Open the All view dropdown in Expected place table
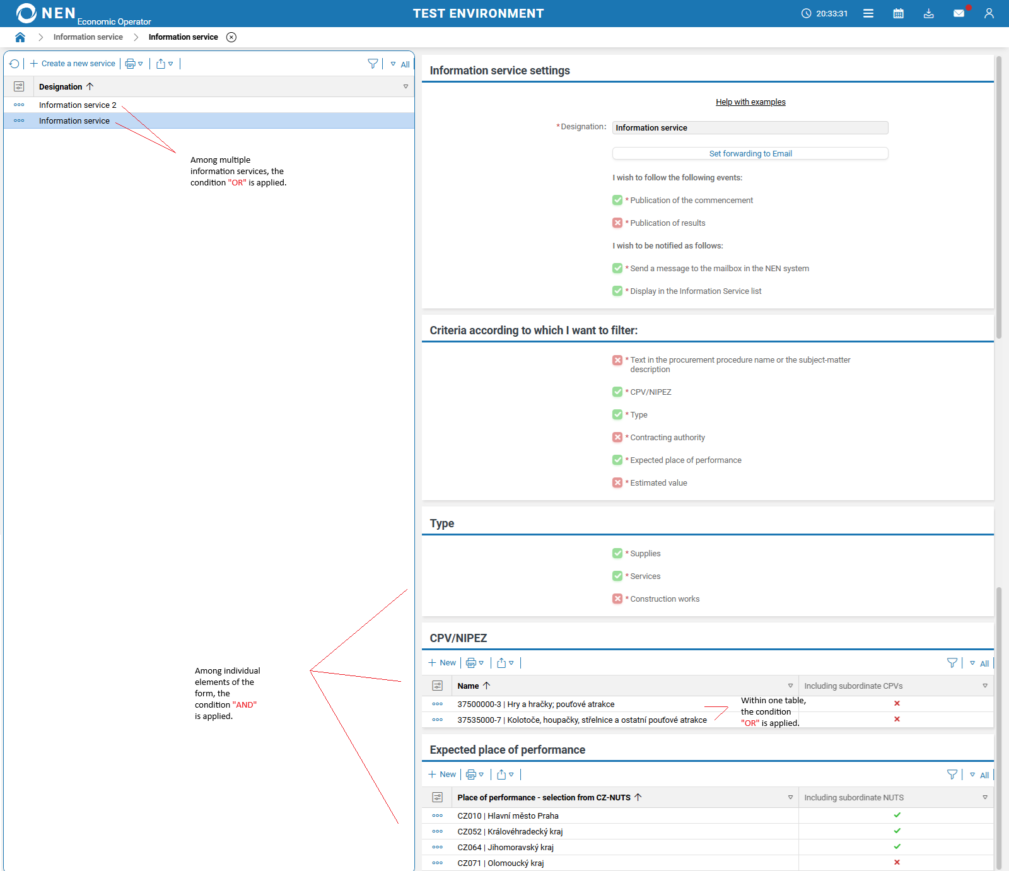 point(979,775)
